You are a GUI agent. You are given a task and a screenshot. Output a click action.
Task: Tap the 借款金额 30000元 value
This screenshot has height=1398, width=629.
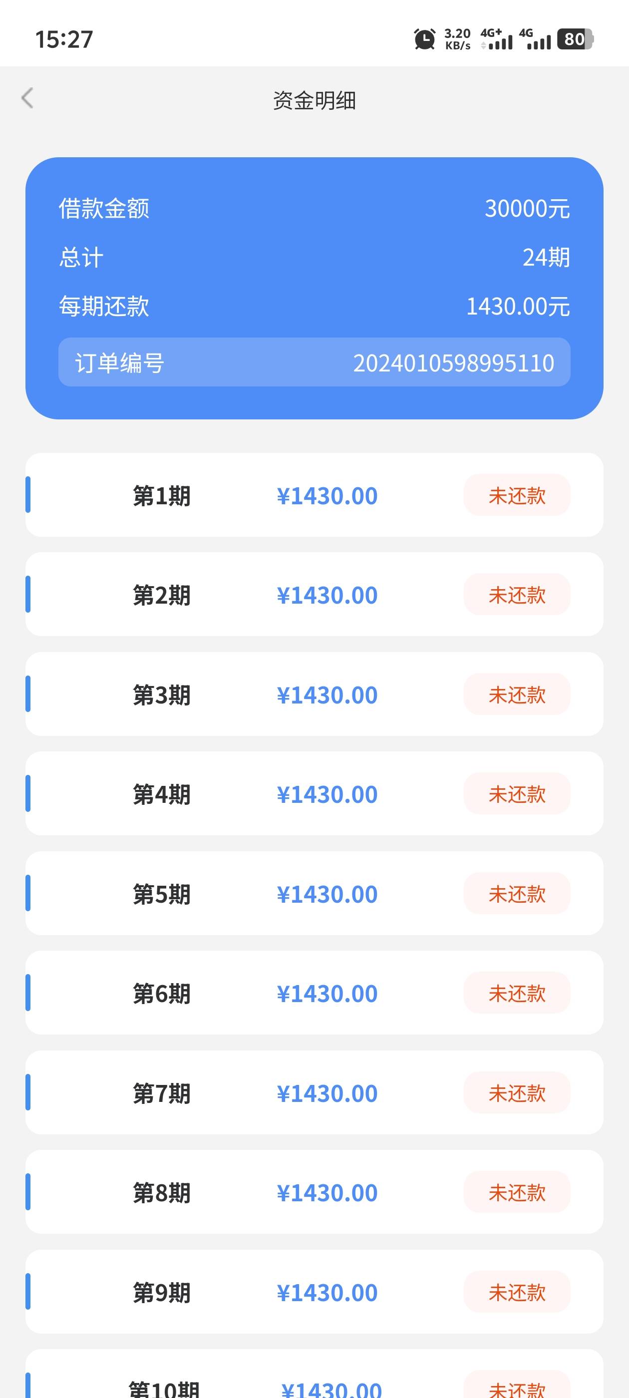coord(527,208)
